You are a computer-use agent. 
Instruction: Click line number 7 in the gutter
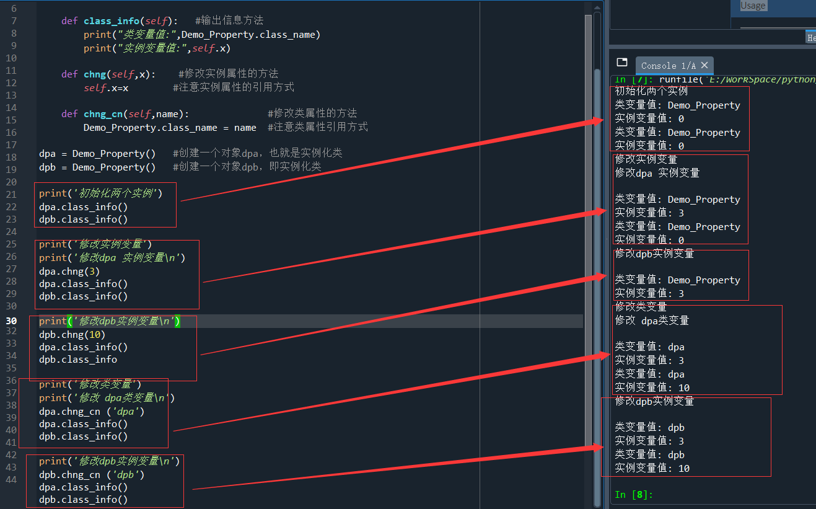pyautogui.click(x=14, y=20)
